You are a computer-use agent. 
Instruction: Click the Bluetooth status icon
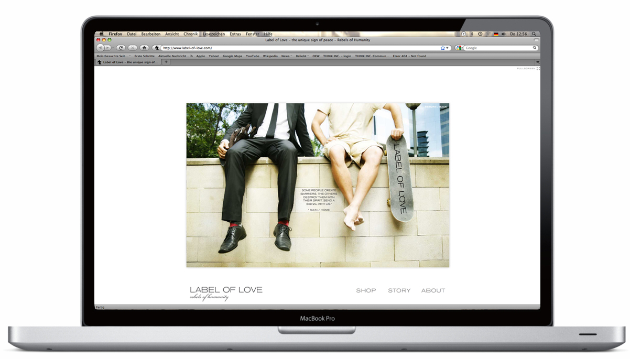(471, 34)
